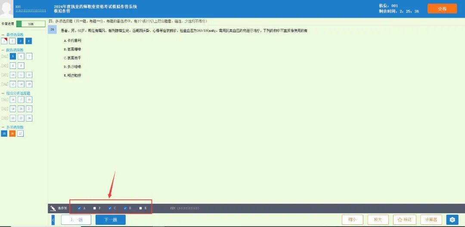Jump to question 24
Viewport: 465px width, 227px height.
click(x=29, y=118)
